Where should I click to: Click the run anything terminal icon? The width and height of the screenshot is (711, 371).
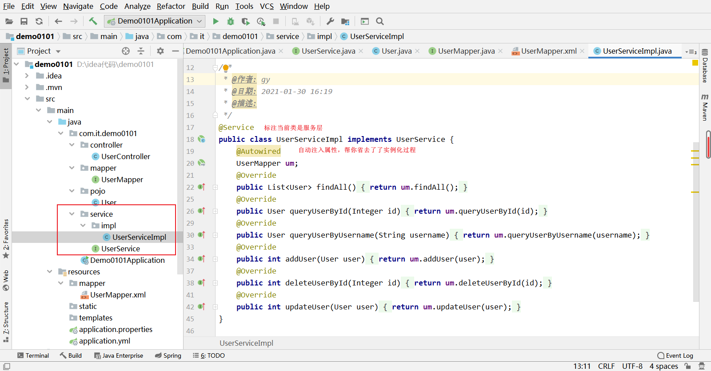point(365,21)
